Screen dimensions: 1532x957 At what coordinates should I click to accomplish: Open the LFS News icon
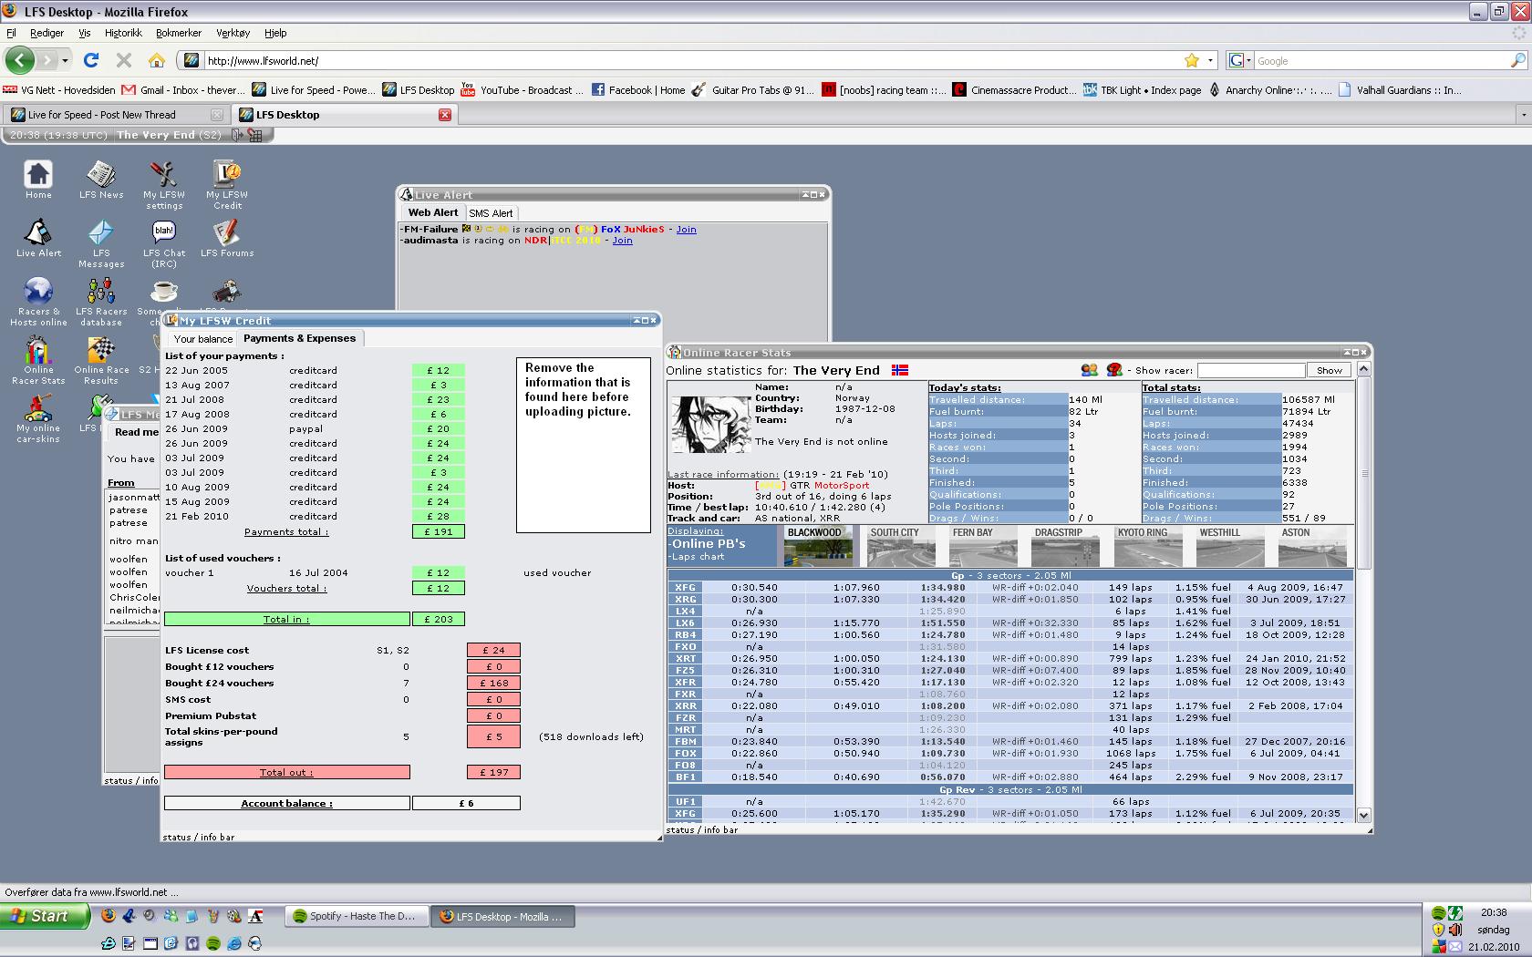click(x=100, y=180)
